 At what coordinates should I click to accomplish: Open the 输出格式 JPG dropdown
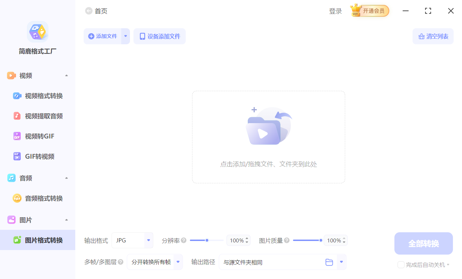(132, 240)
